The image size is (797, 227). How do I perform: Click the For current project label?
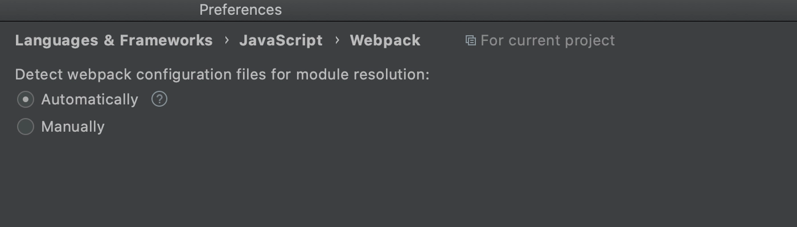point(548,40)
